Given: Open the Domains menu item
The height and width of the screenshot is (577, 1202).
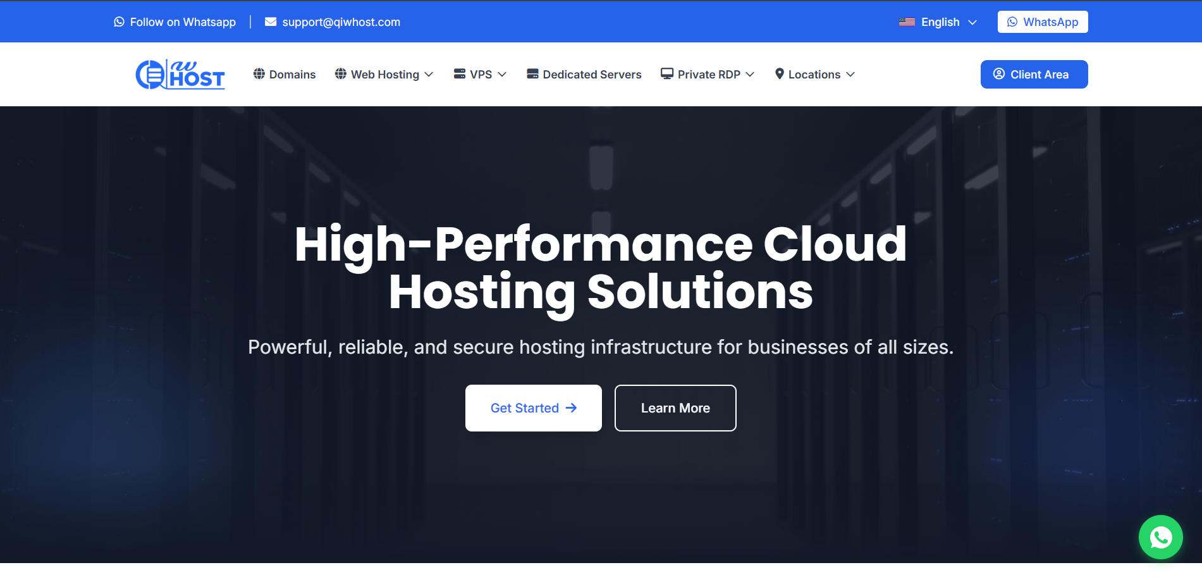Looking at the screenshot, I should click(285, 75).
